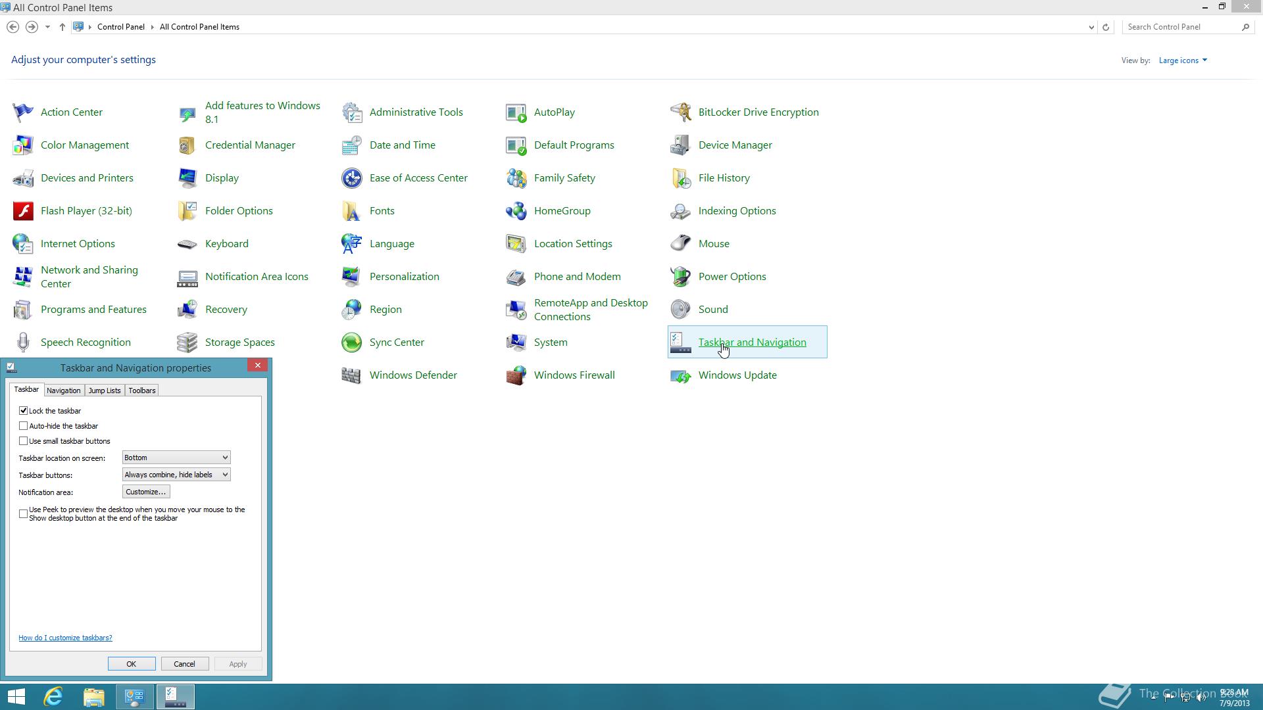
Task: Click the Control Panel taskbar button
Action: [135, 697]
